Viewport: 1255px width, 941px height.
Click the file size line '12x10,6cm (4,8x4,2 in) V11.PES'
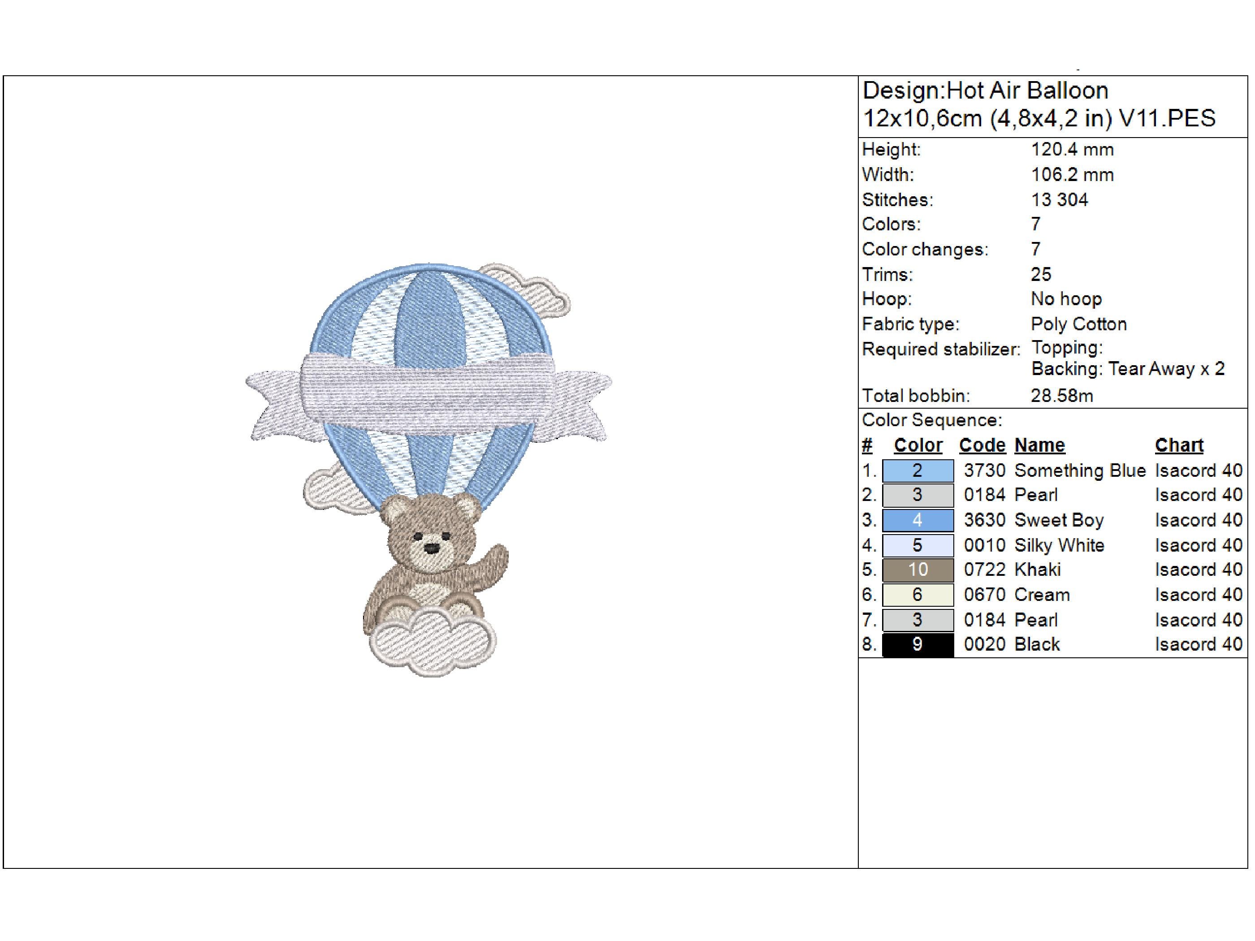click(1039, 119)
